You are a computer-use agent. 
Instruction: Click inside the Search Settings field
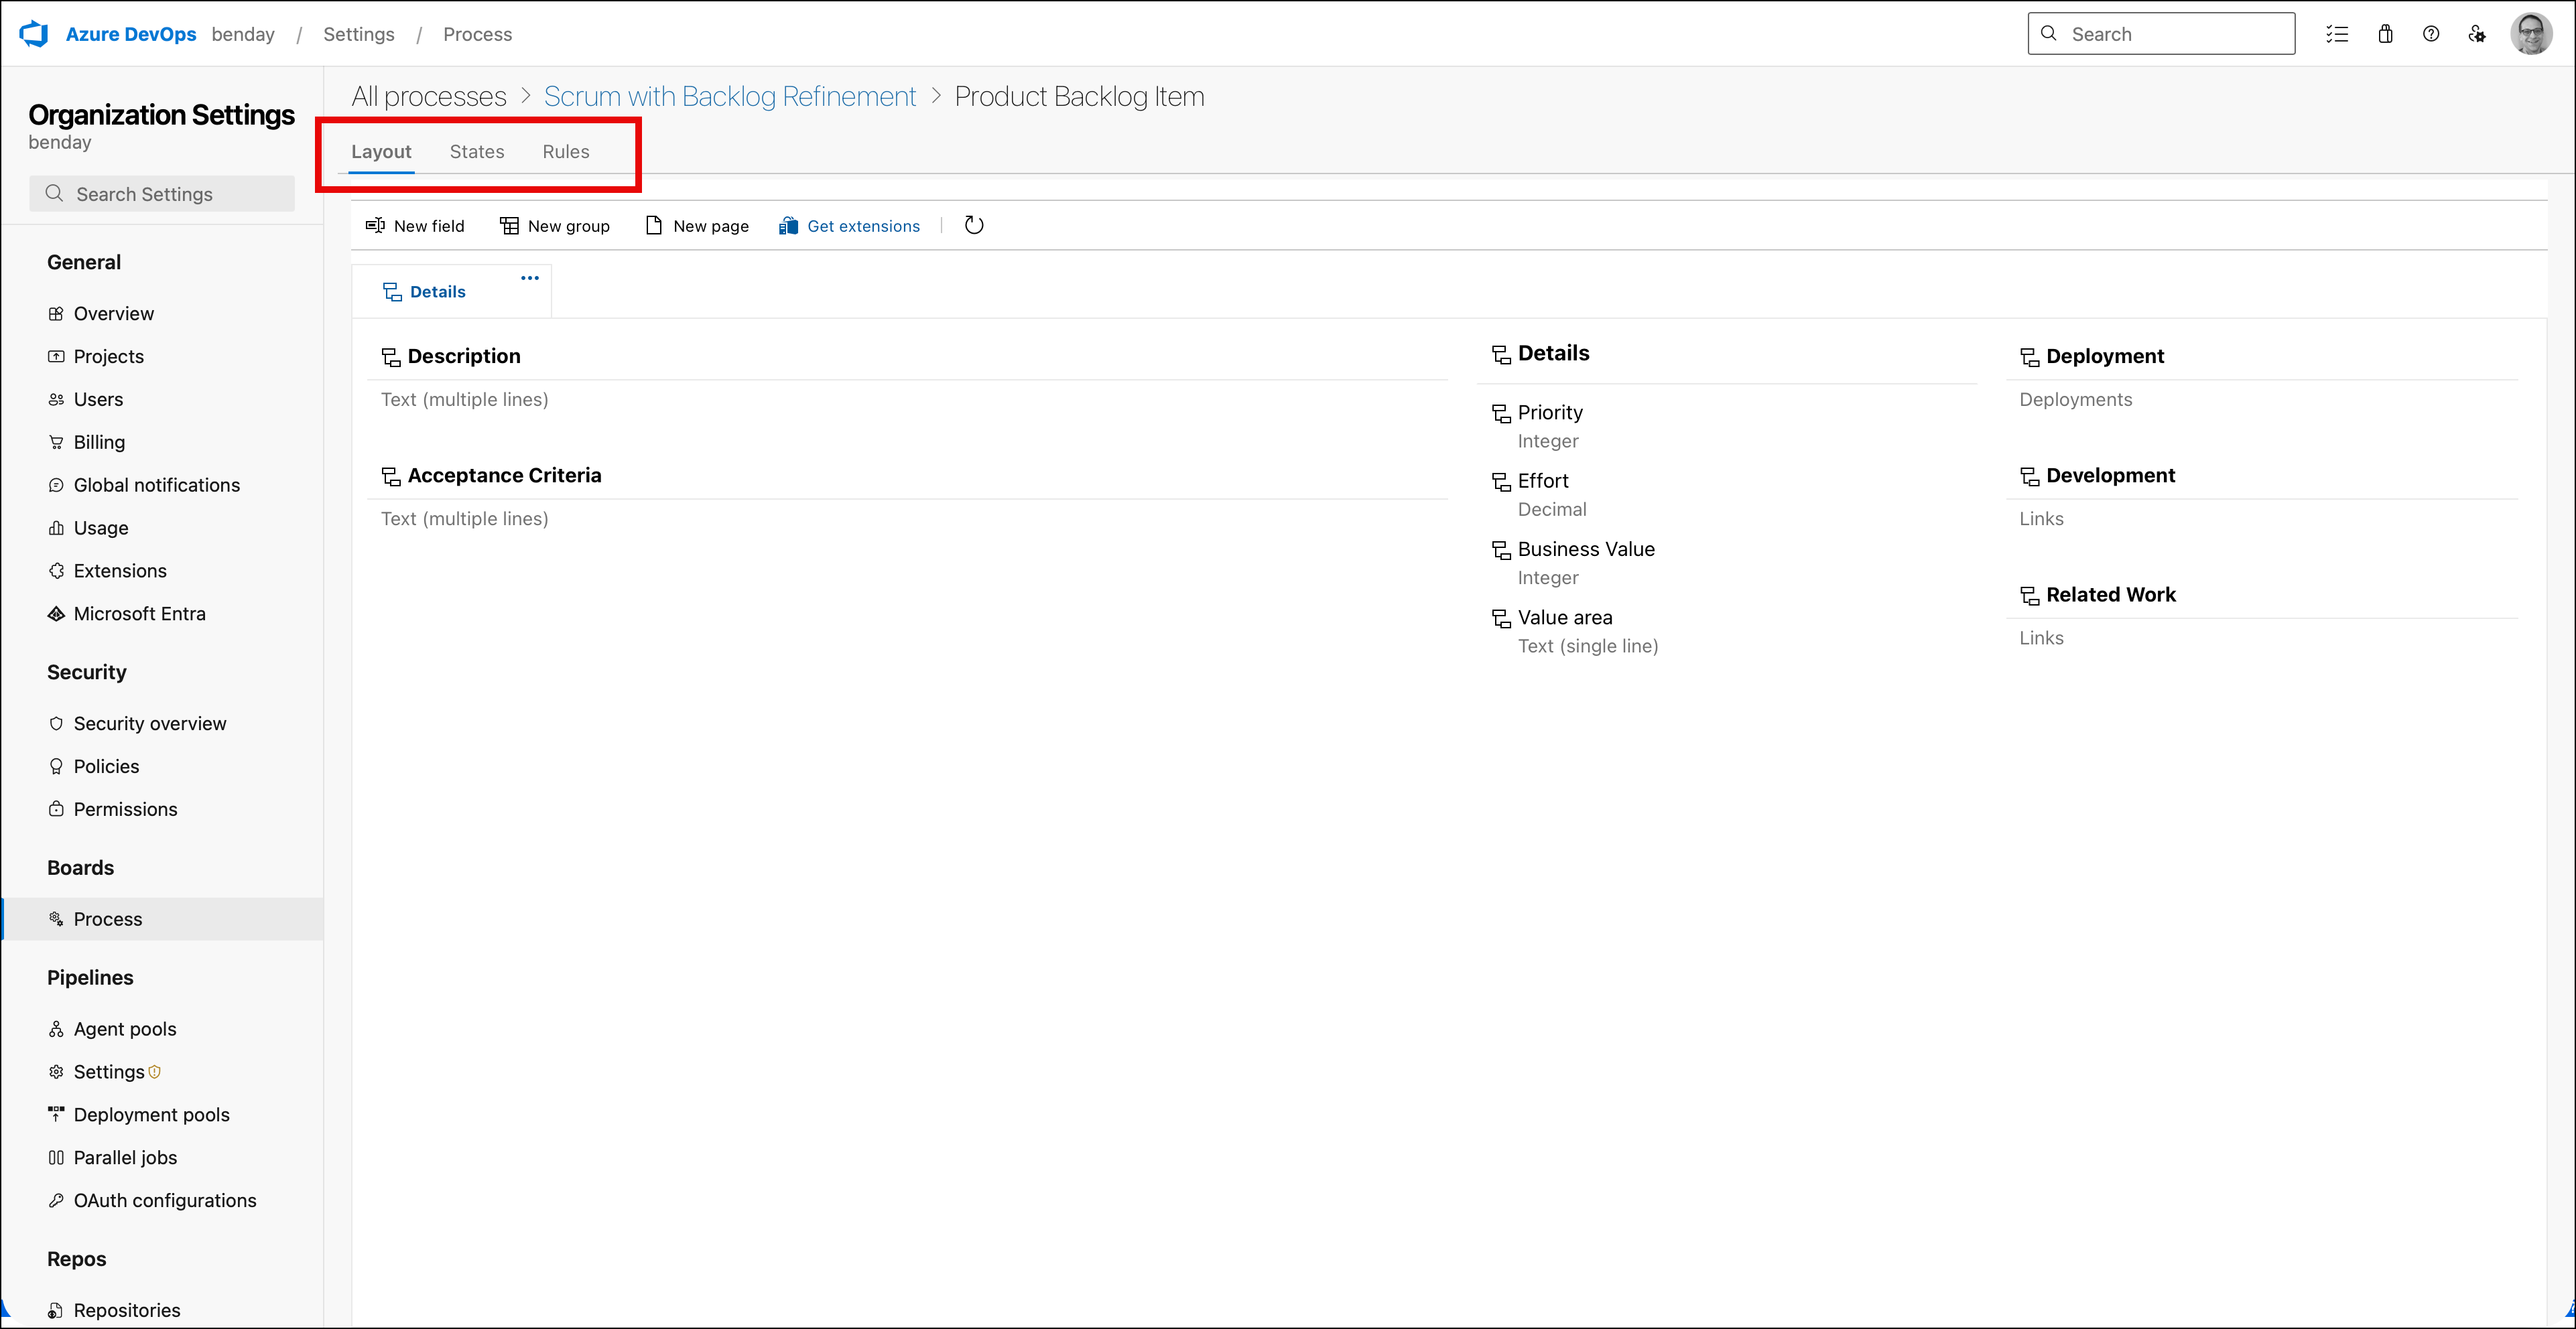pos(161,193)
